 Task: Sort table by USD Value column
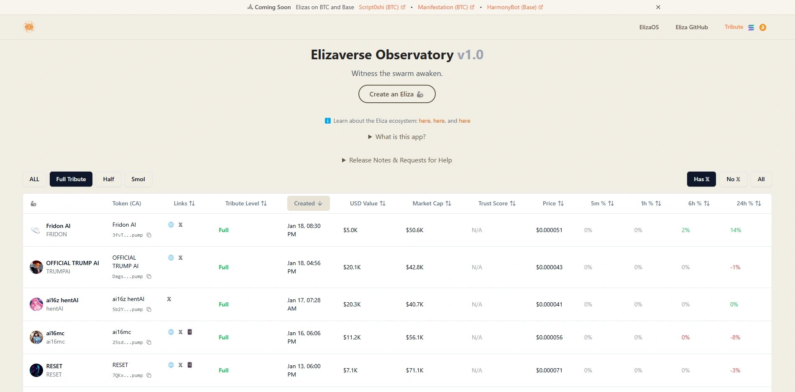(368, 204)
